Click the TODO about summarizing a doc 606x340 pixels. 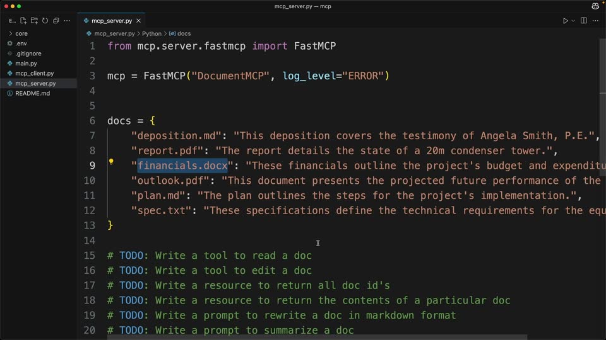[x=230, y=331]
